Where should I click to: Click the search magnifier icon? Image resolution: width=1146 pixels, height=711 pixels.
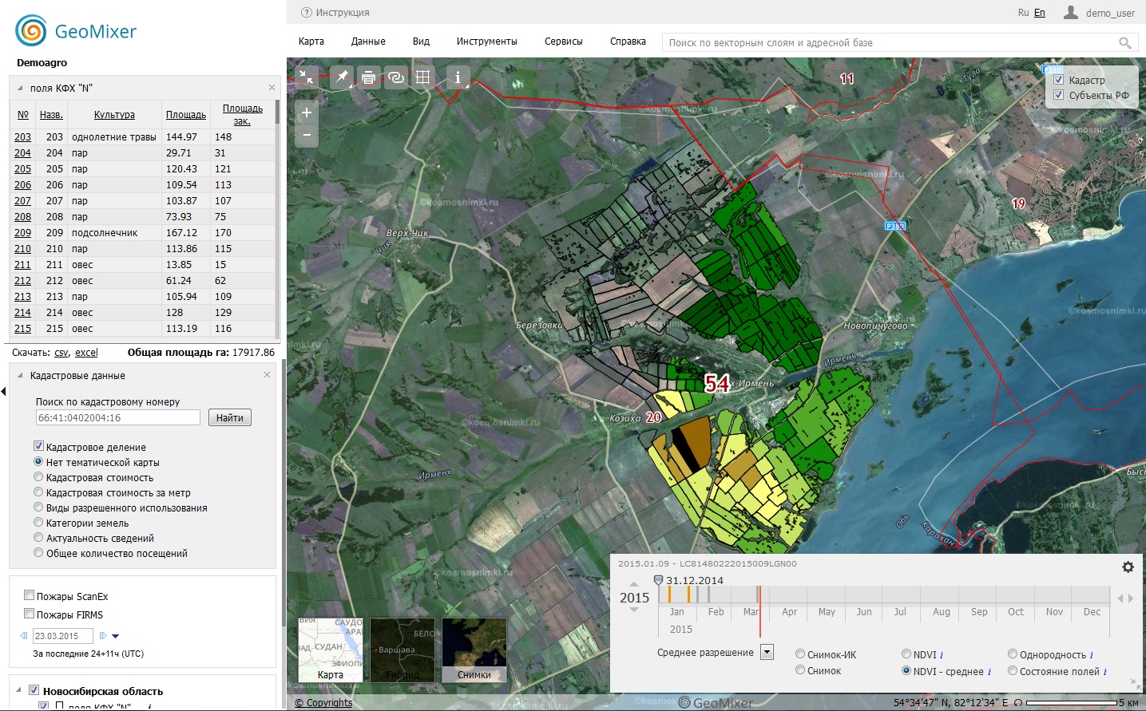tap(1124, 43)
